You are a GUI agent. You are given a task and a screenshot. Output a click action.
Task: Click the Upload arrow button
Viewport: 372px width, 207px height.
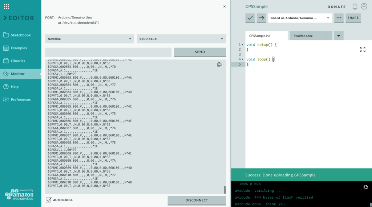[262, 18]
